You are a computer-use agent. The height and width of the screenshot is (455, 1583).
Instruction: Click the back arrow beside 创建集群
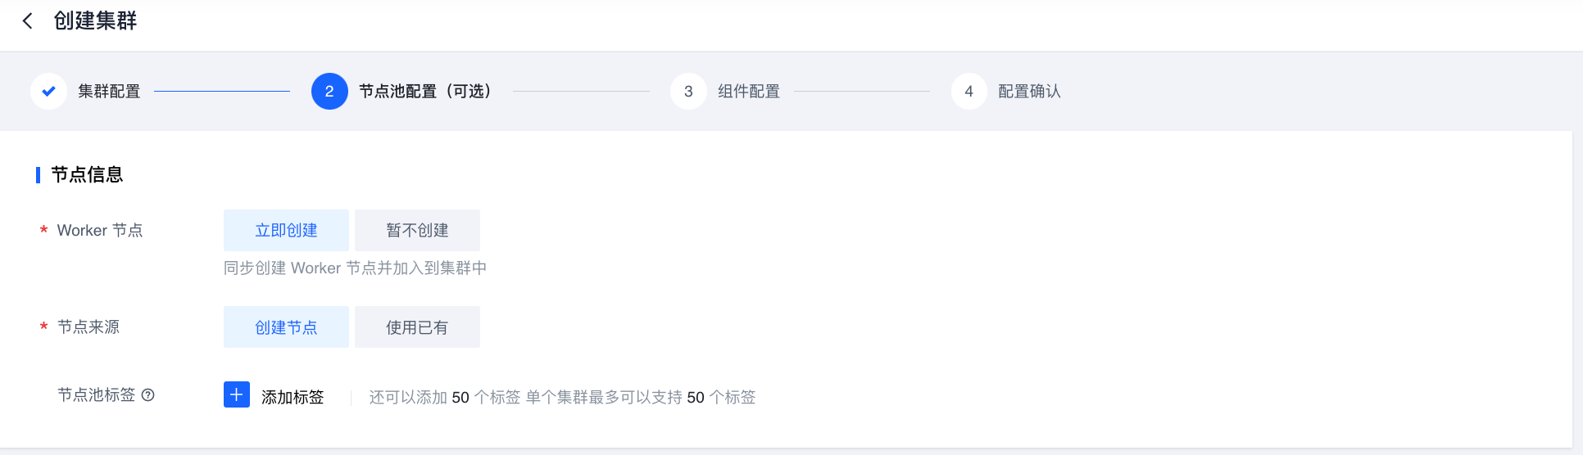28,21
